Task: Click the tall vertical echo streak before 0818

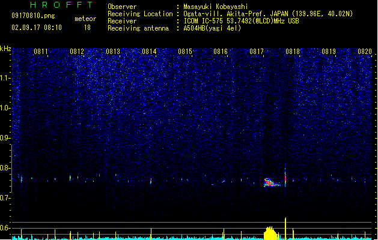Action: tap(285, 178)
